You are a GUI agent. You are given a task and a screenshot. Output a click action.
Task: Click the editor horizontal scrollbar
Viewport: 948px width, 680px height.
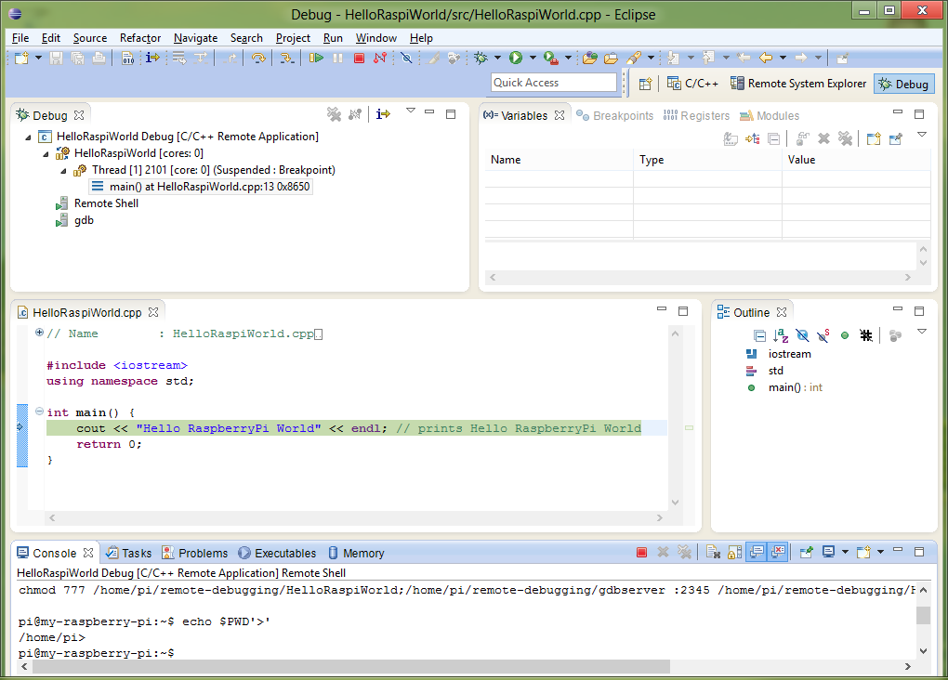(x=355, y=518)
